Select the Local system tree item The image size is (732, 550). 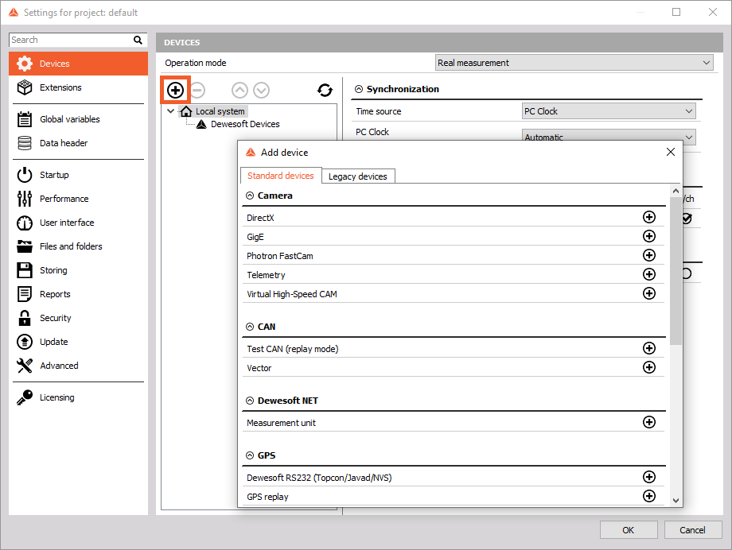[220, 111]
